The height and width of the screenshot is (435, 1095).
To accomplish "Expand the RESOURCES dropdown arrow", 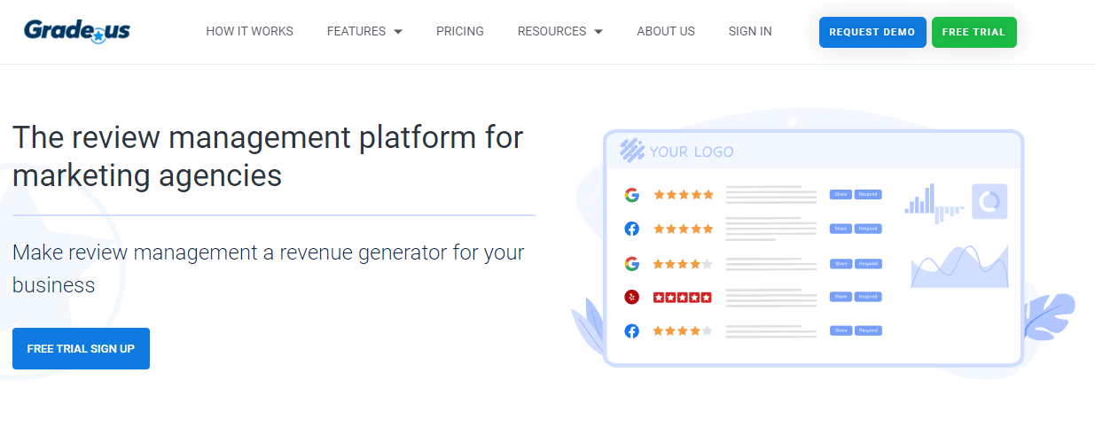I will [x=598, y=32].
